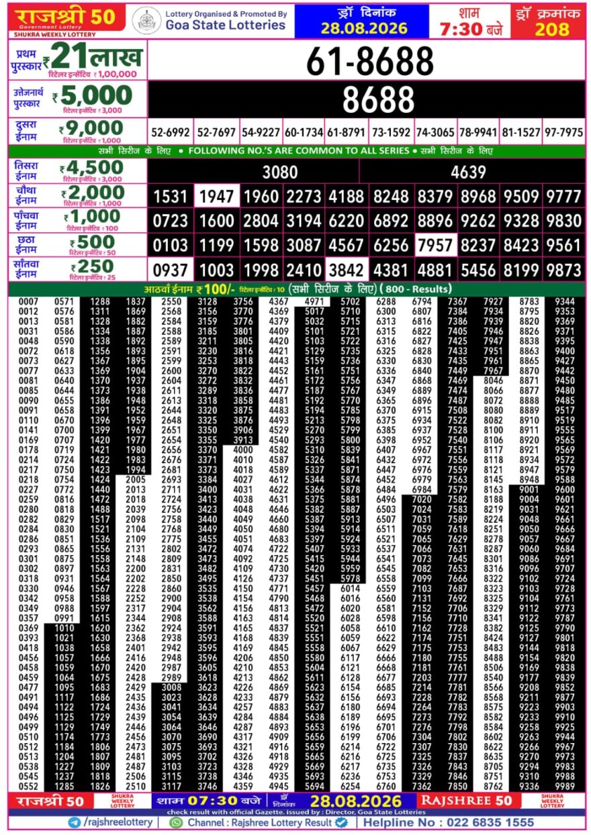Screen dimensions: 591x835
Task: Select number 9344 in the 800 results list
Action: 565,302
